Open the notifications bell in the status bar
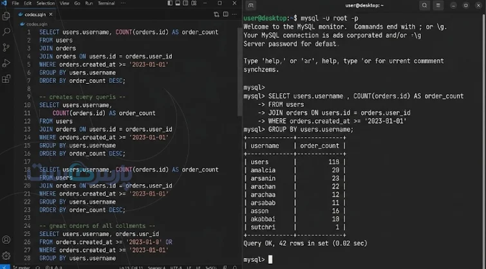This screenshot has width=486, height=269. [235, 268]
